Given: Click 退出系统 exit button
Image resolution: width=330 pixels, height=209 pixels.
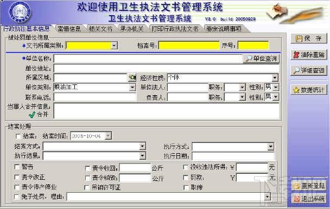Looking at the screenshot, I should pos(309,199).
